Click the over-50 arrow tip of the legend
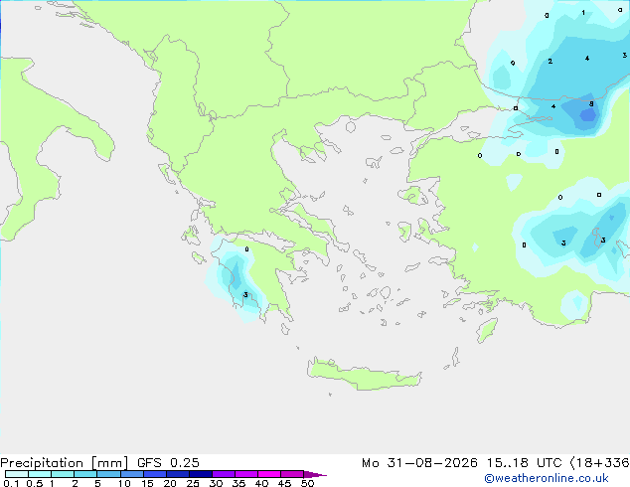Viewport: 630px width, 487px height. [x=315, y=474]
